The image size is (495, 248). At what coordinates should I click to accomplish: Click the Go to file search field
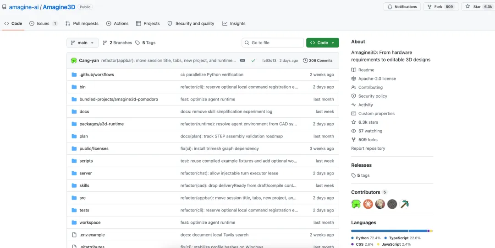pos(273,43)
